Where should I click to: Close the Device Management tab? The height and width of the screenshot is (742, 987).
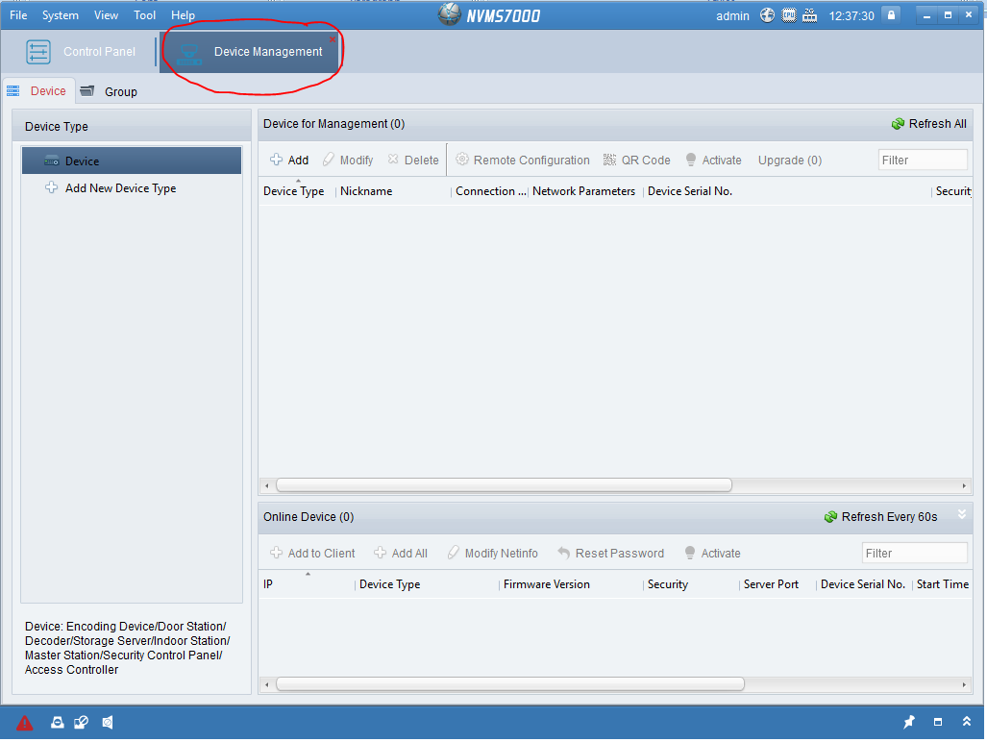pos(333,39)
